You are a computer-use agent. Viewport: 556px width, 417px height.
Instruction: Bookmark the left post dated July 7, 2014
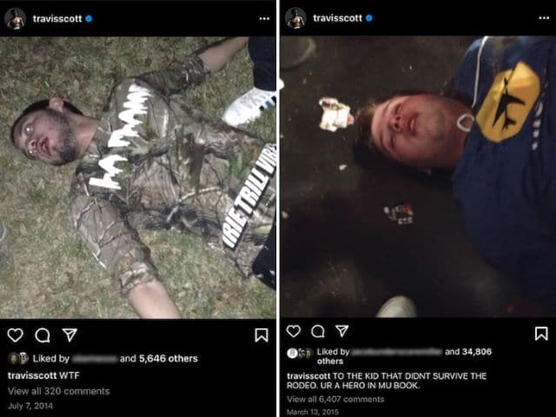tap(261, 335)
